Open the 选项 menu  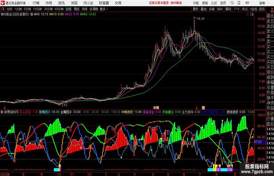click(x=223, y=3)
